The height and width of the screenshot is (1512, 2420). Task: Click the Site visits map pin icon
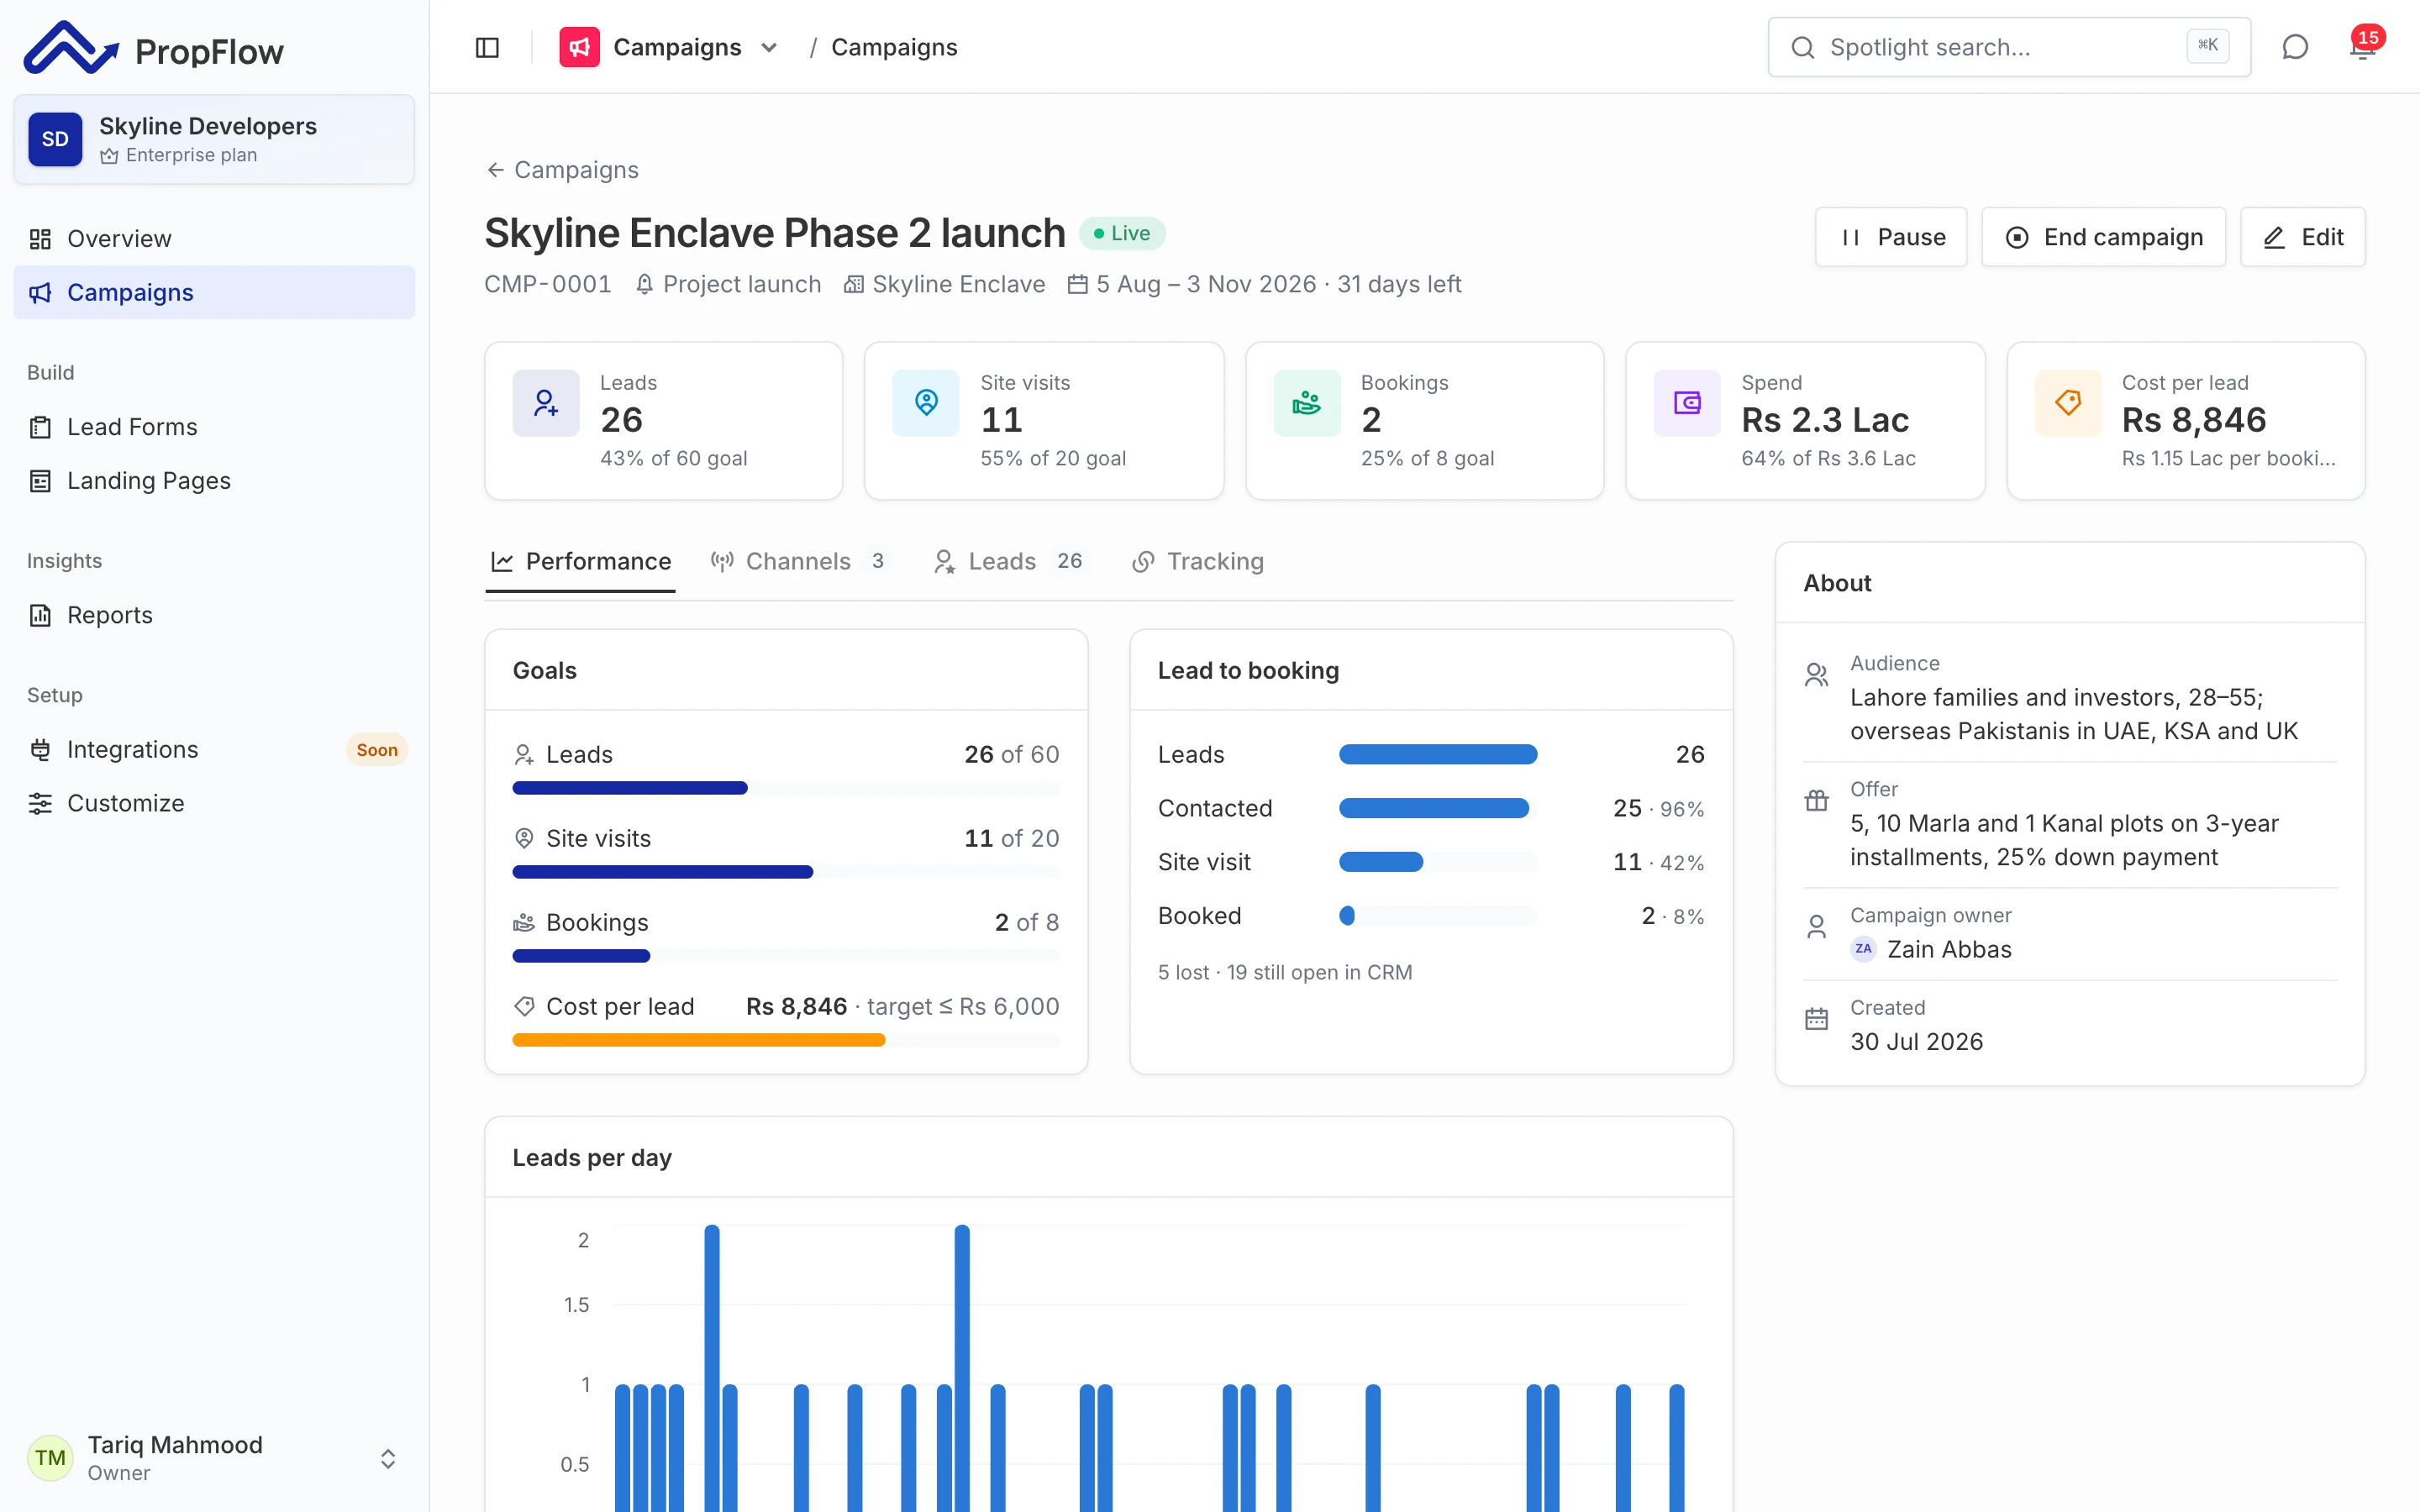pos(926,403)
